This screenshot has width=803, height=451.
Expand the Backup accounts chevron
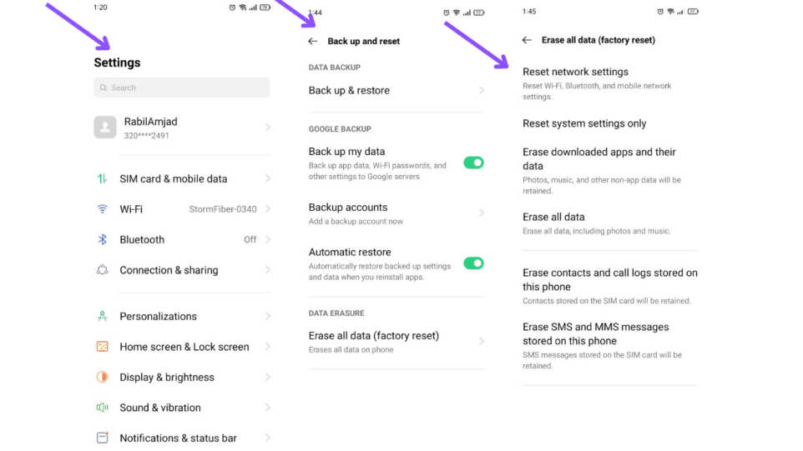coord(482,213)
